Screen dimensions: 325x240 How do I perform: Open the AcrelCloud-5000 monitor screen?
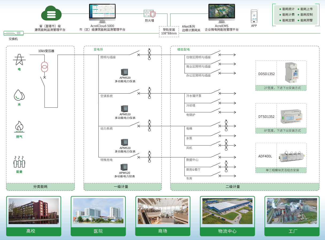(x=102, y=13)
